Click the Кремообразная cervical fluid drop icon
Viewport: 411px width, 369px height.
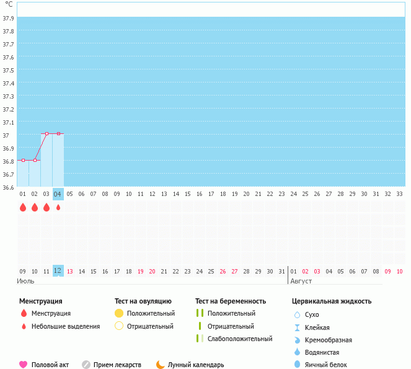(297, 340)
